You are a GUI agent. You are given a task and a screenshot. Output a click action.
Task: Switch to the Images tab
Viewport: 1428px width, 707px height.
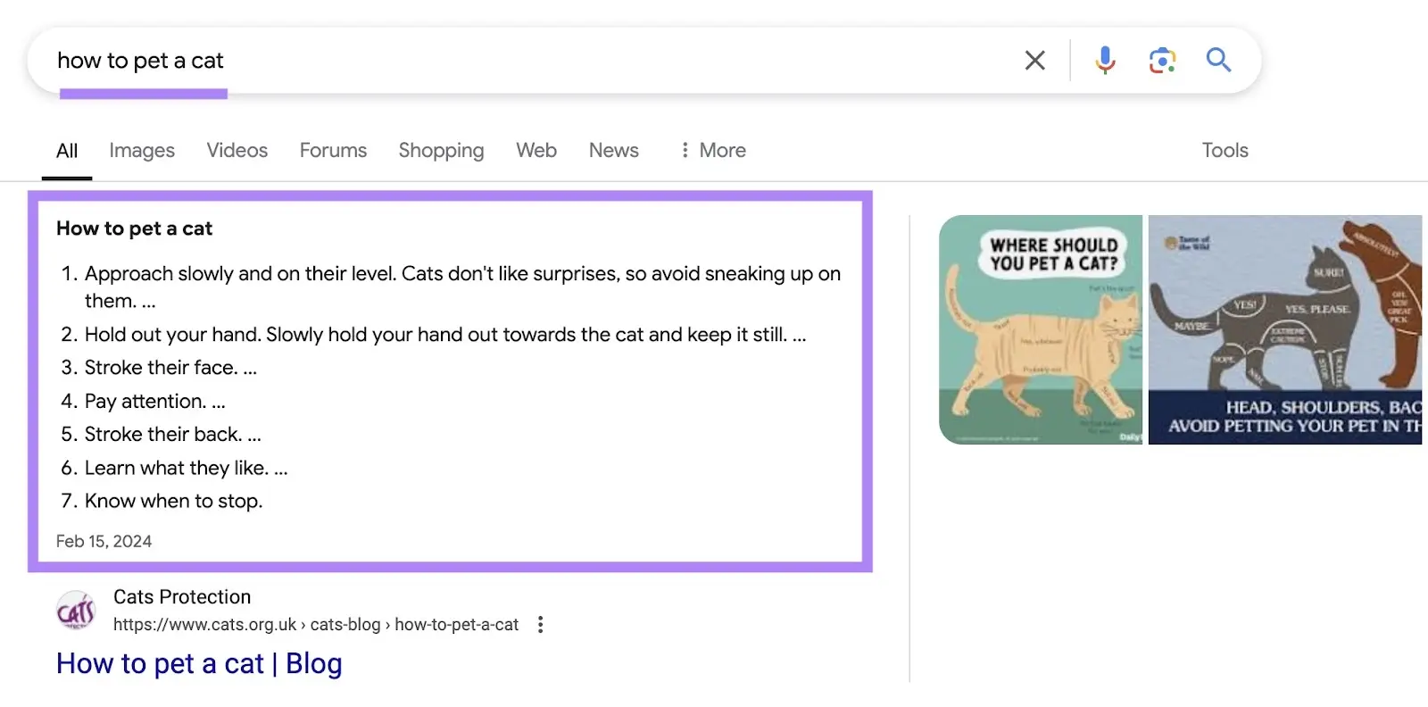pyautogui.click(x=142, y=150)
